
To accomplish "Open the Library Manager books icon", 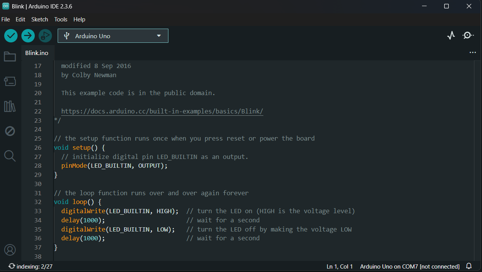I will (x=10, y=106).
